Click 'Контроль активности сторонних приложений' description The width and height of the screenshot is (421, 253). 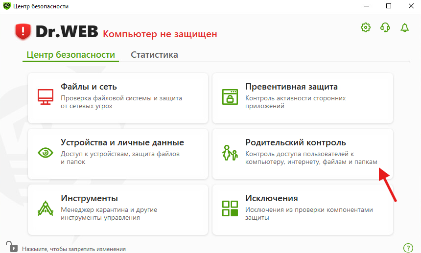[x=296, y=102]
